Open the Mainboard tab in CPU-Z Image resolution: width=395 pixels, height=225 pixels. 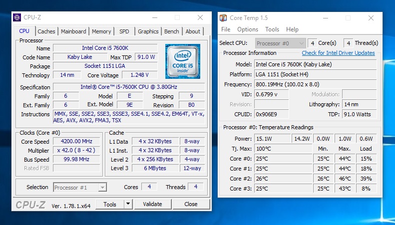click(x=73, y=31)
